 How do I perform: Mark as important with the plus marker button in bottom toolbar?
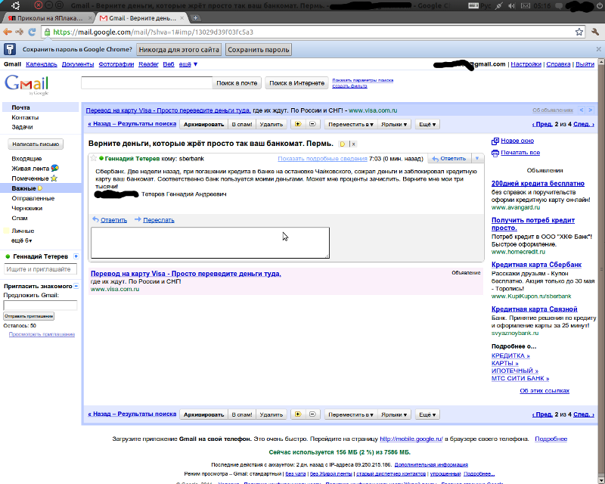pos(298,414)
